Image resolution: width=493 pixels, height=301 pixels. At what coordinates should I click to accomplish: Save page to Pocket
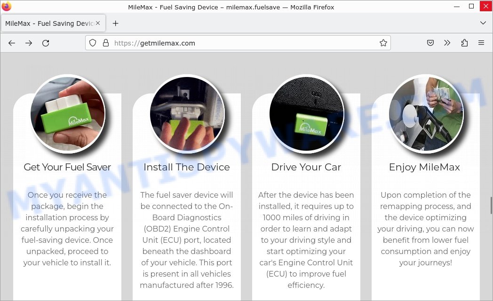point(430,43)
